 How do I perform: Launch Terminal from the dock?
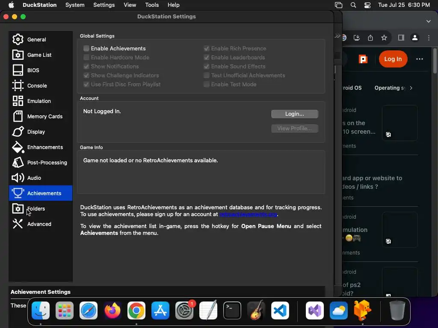point(232,310)
